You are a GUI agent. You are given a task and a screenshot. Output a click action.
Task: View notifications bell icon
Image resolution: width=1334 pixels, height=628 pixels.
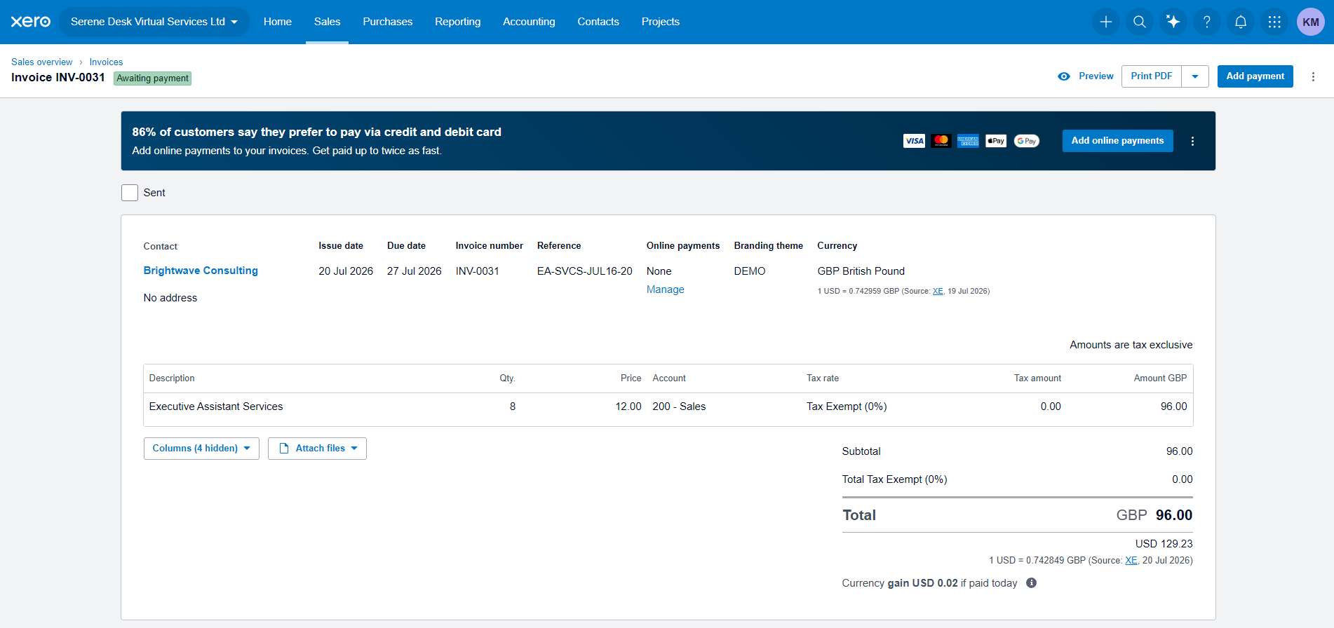[1241, 22]
